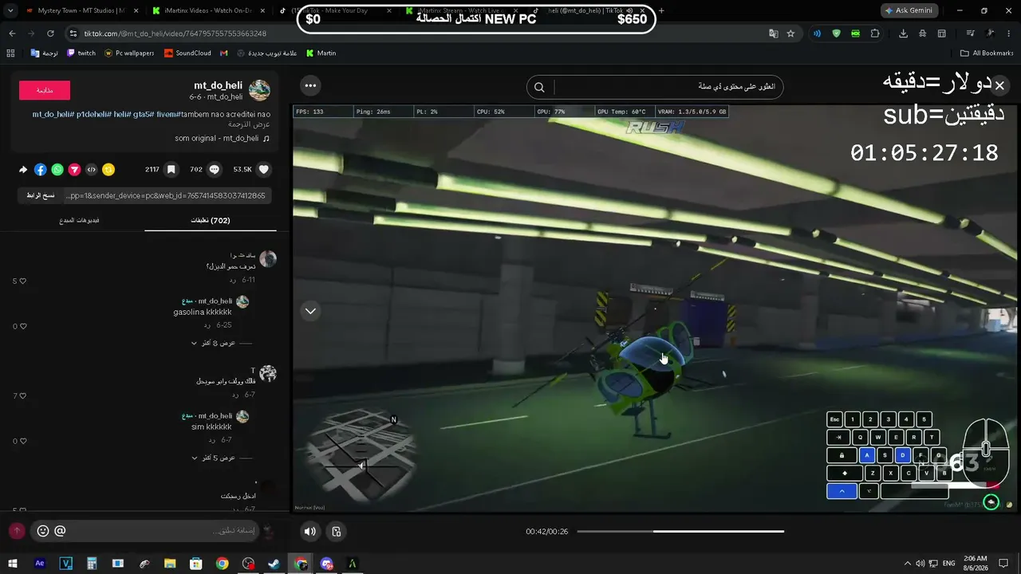Viewport: 1021px width, 574px height.
Task: Click the icon beside the volume button
Action: [337, 531]
